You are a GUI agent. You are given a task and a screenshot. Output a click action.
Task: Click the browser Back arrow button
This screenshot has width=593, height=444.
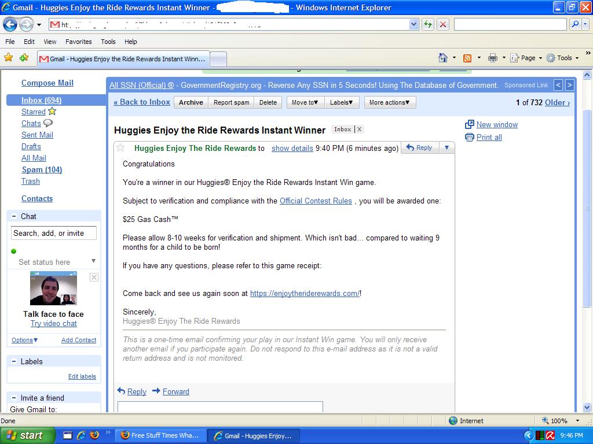[x=10, y=24]
